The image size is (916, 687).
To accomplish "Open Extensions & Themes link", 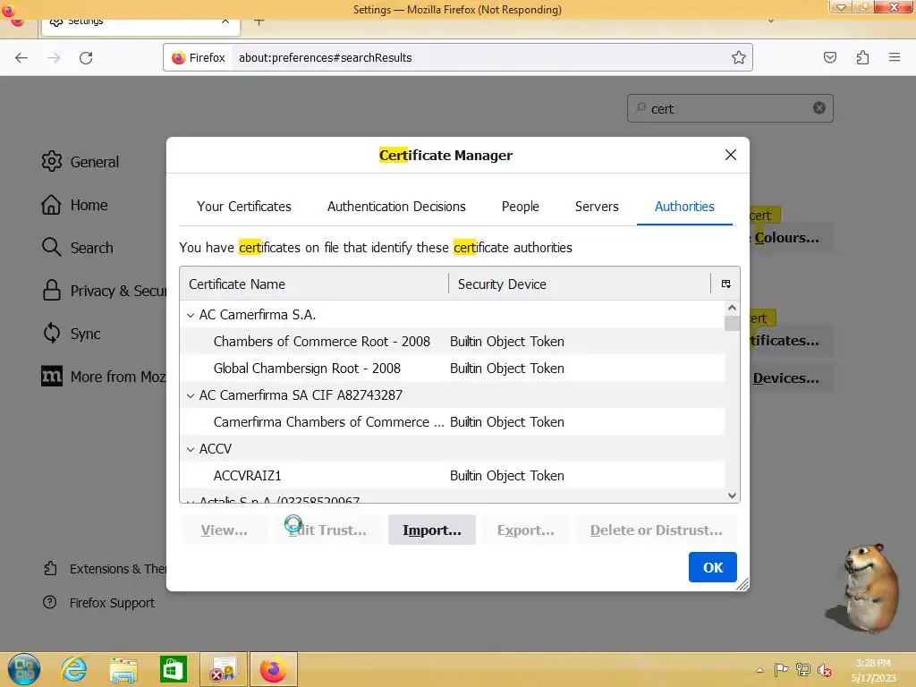I will tap(106, 568).
